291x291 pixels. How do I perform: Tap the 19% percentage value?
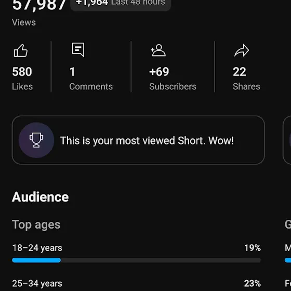pyautogui.click(x=253, y=248)
